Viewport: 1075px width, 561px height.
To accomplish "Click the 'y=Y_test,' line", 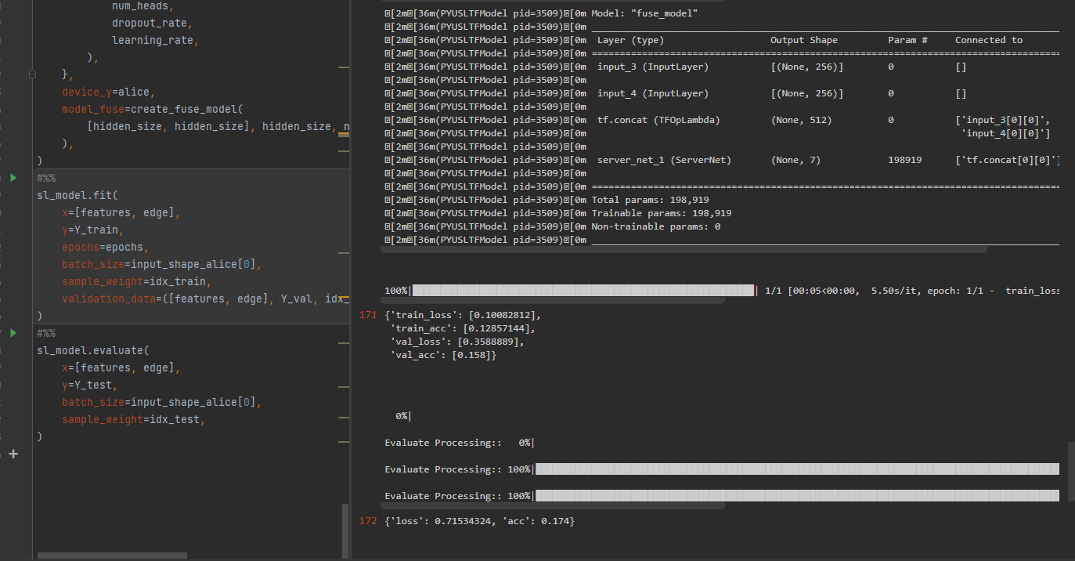I will point(90,385).
